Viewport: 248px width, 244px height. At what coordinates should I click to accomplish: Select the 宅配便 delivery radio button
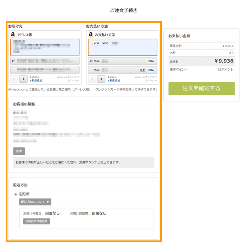click(16, 194)
